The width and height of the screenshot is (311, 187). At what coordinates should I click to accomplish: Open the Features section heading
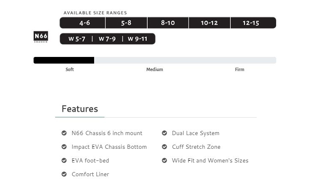80,109
